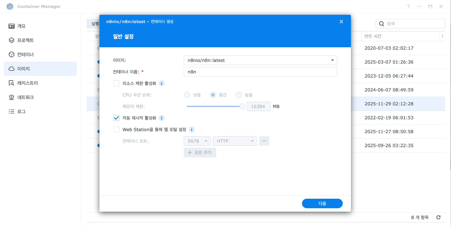
Task: Go to 컨테이너 section in sidebar
Action: (x=40, y=55)
